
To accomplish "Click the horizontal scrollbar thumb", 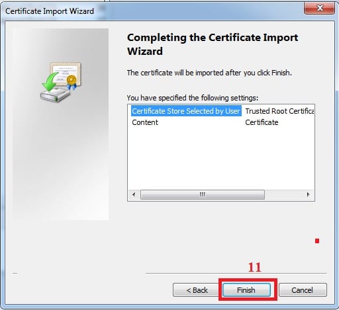I will tap(203, 194).
